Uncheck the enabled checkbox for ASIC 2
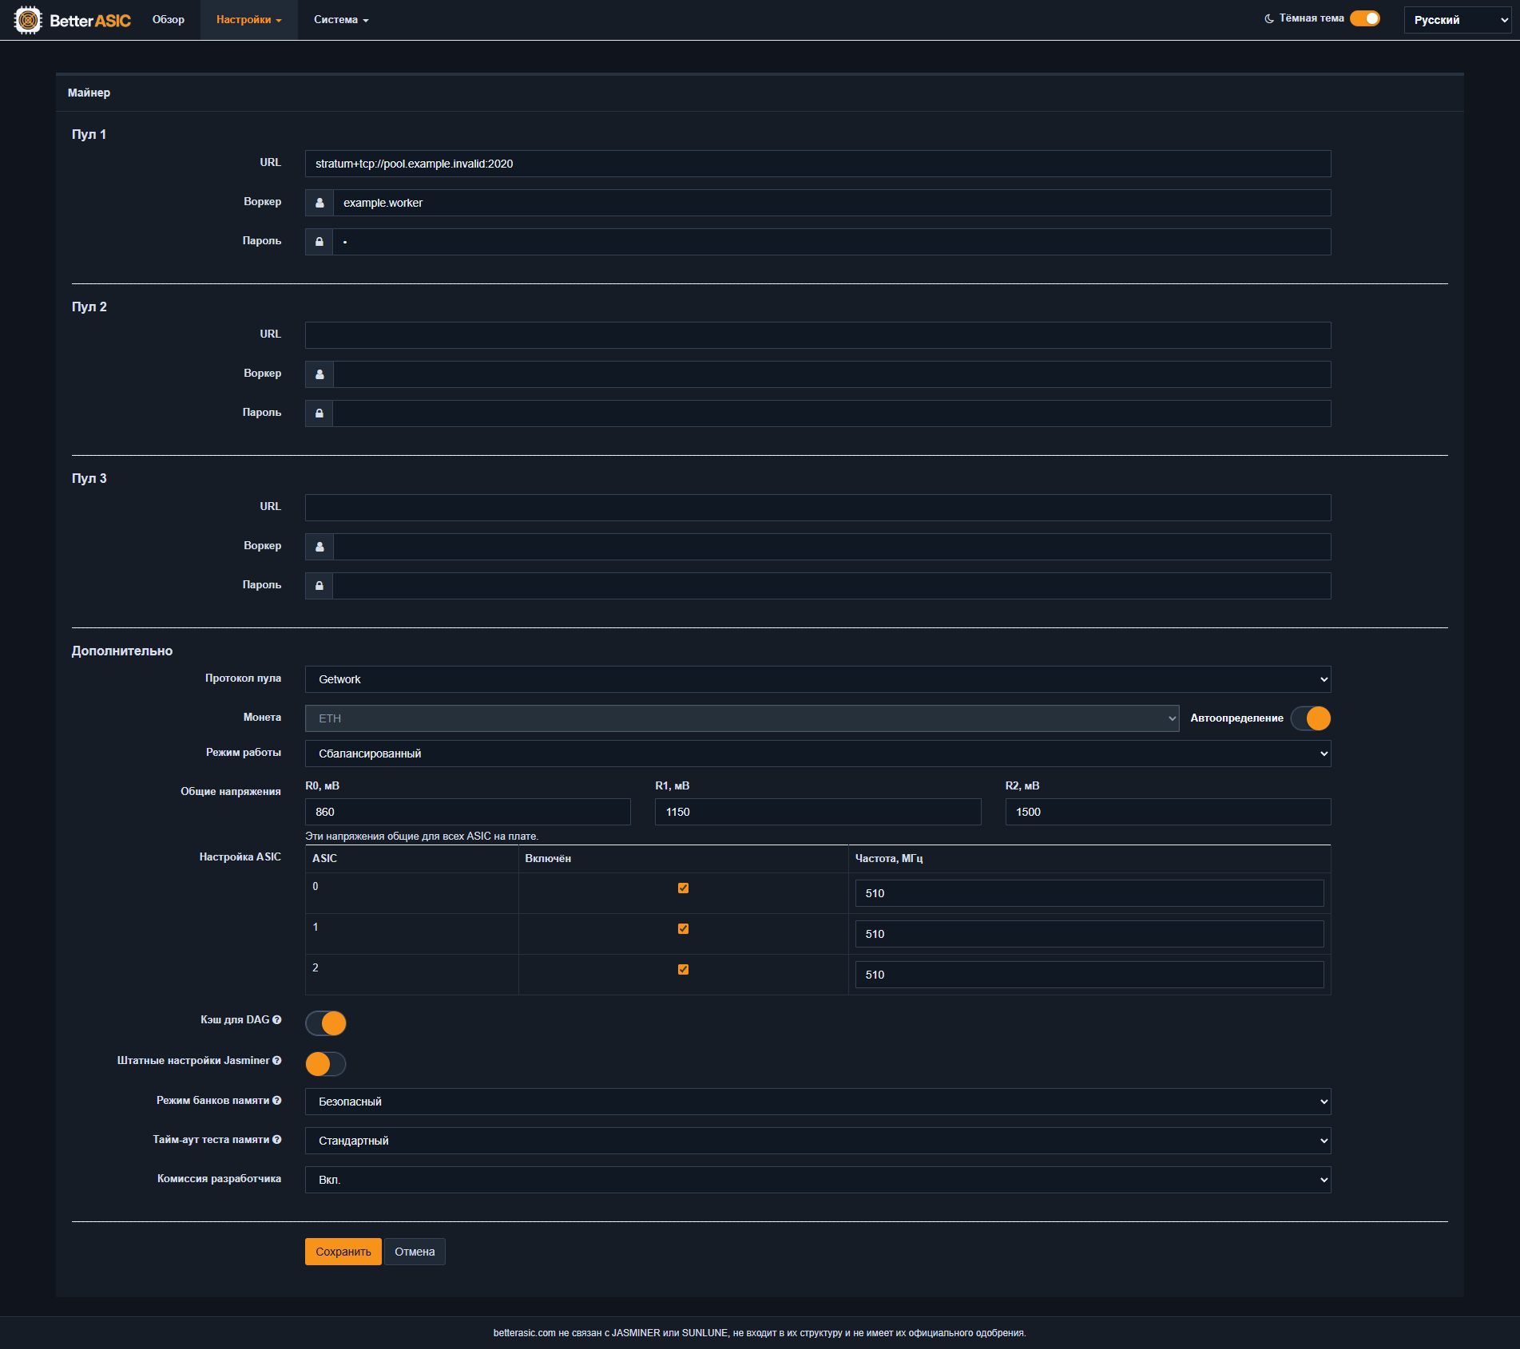The height and width of the screenshot is (1349, 1520). click(x=683, y=969)
